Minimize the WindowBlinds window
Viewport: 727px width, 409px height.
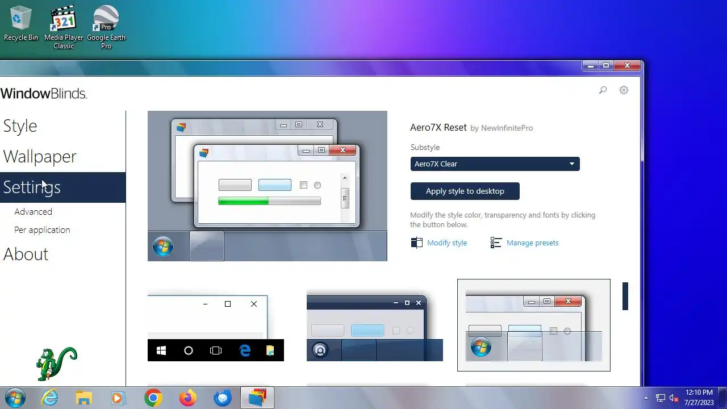pos(591,66)
